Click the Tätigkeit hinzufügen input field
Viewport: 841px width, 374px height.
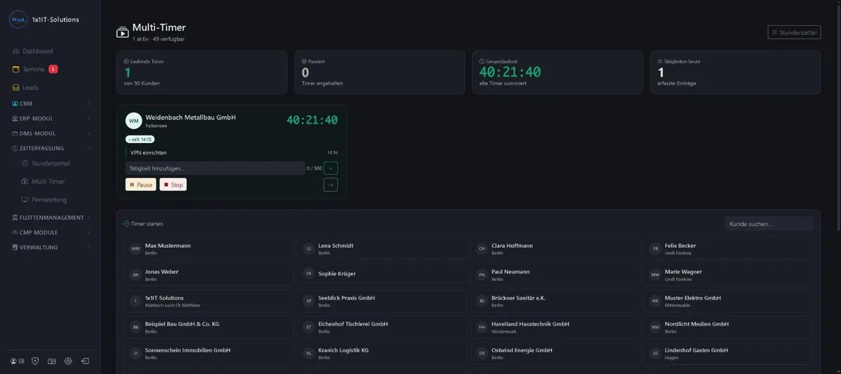pyautogui.click(x=215, y=168)
